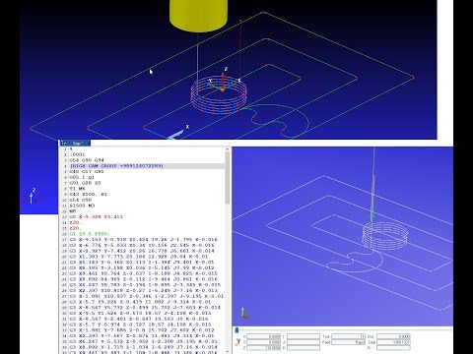This screenshot has height=354, width=473.
Task: Click the blue simulation progress slider handle
Action: coord(237,330)
